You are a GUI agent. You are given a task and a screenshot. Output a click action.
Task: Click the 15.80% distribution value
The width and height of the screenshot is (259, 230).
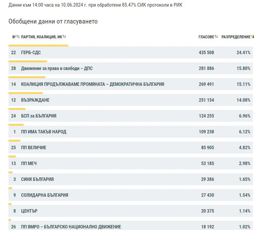tap(243, 68)
